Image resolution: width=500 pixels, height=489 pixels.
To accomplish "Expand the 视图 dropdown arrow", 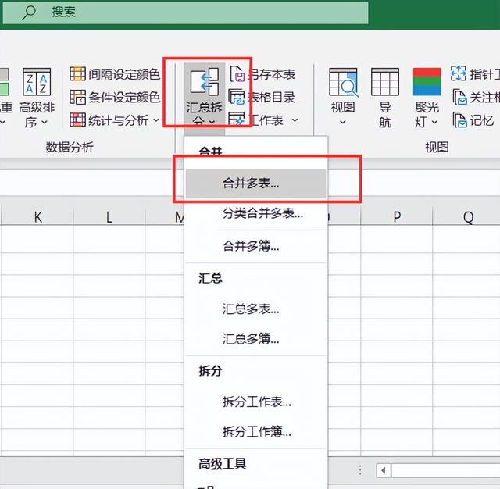I will click(343, 122).
